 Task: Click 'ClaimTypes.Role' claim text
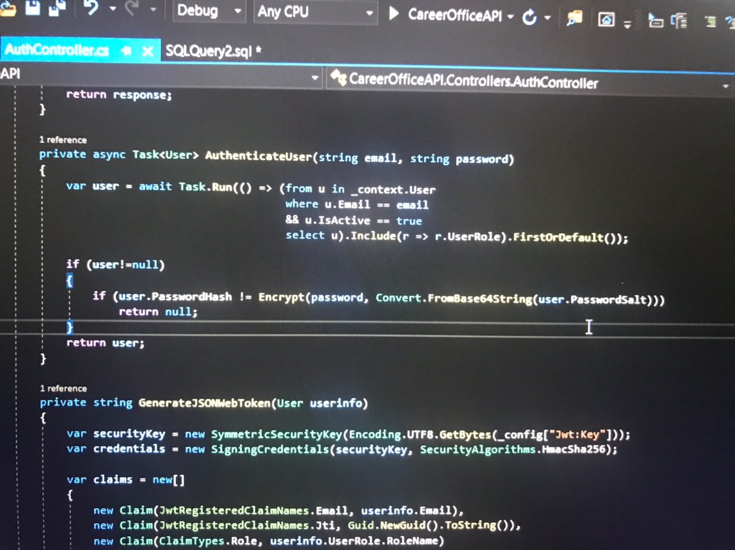coord(208,541)
